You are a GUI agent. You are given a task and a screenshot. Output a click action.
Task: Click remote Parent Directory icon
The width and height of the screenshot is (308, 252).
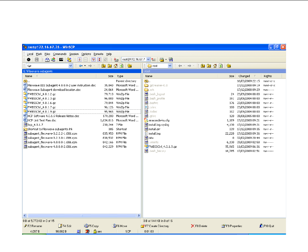203,66
